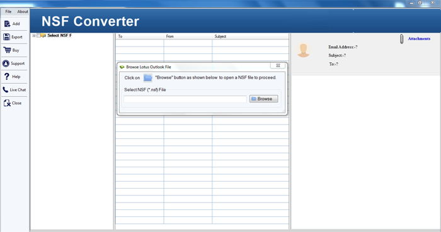Click the Support label
441x232 pixels.
(18, 64)
